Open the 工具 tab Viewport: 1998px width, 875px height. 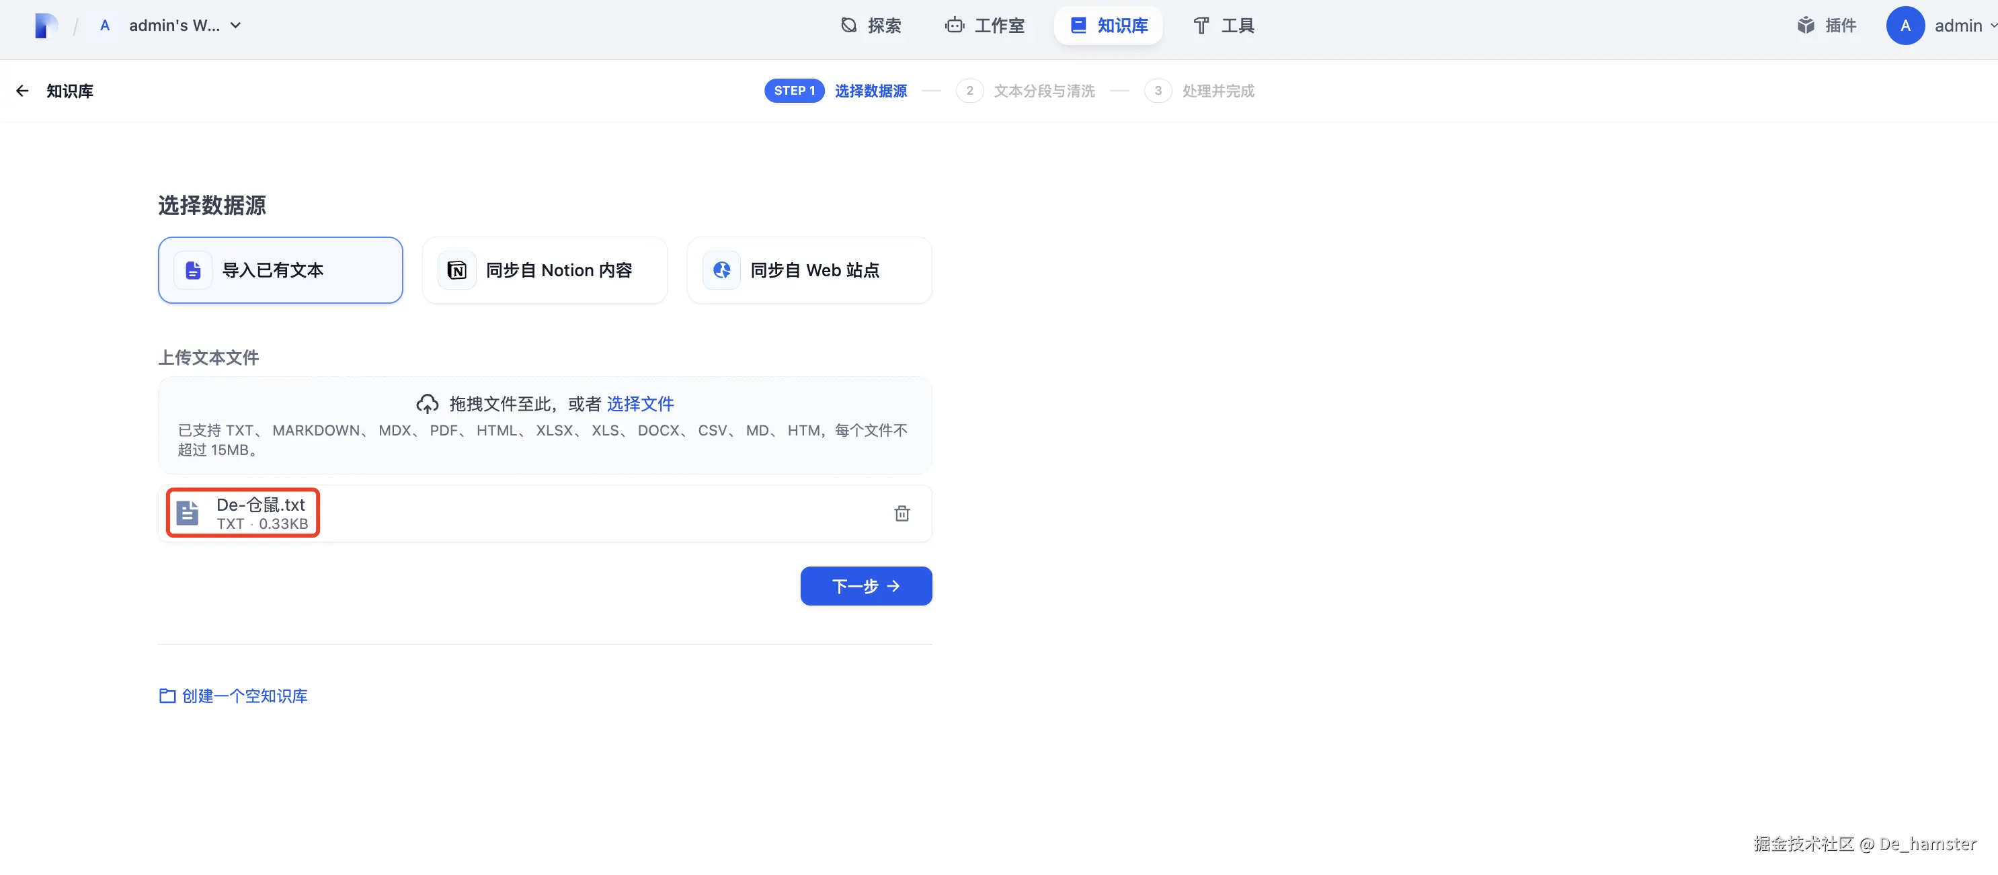[x=1223, y=26]
